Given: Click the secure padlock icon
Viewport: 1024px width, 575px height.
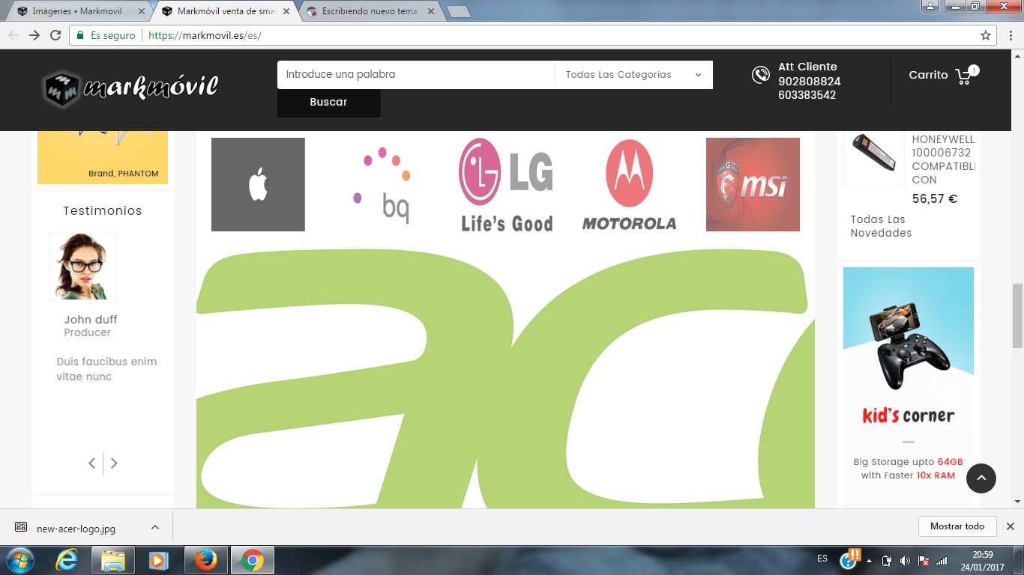Looking at the screenshot, I should 80,35.
